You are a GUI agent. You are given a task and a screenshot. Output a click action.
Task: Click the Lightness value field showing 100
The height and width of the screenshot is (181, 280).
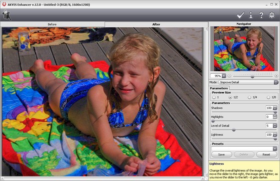(x=269, y=135)
